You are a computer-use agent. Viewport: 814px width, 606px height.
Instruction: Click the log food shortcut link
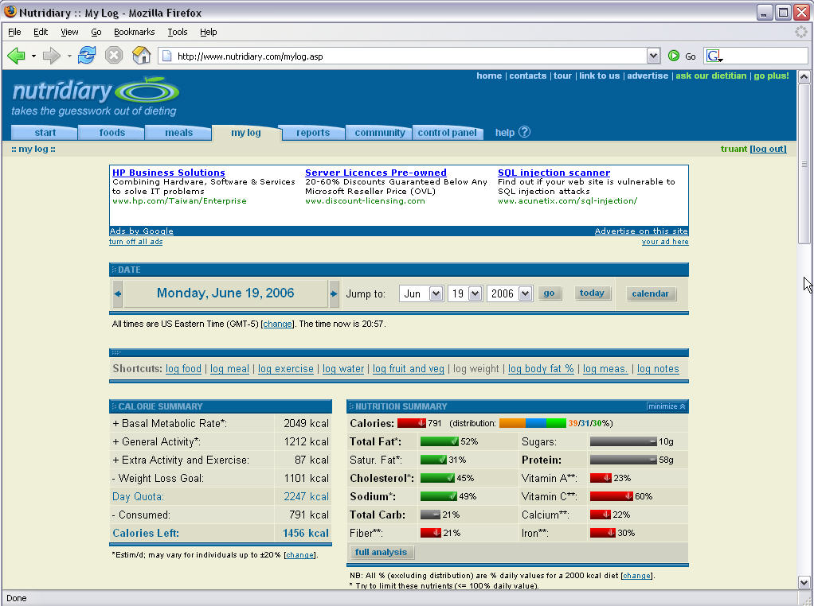[183, 368]
